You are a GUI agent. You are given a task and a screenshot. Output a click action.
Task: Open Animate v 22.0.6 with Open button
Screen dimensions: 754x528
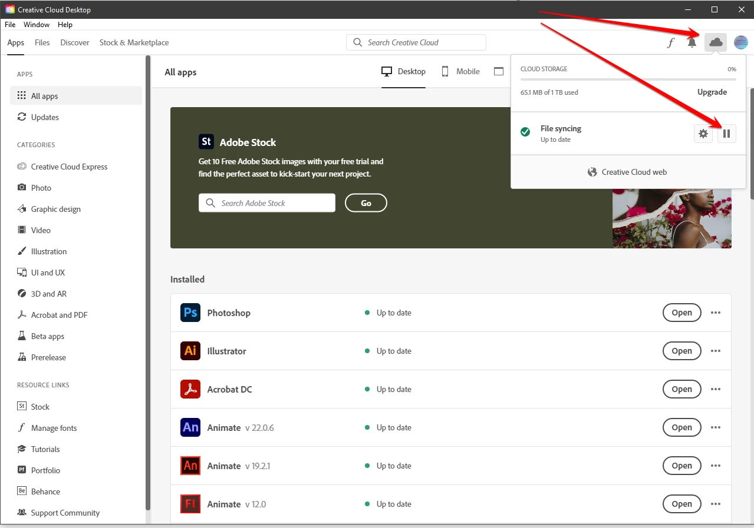(682, 427)
